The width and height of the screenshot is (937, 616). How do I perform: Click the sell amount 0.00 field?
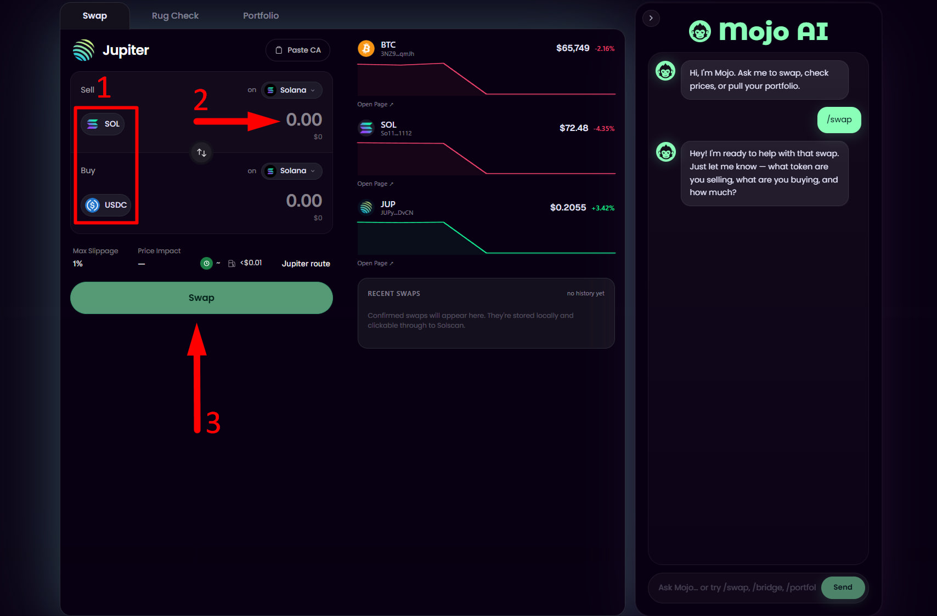coord(304,119)
